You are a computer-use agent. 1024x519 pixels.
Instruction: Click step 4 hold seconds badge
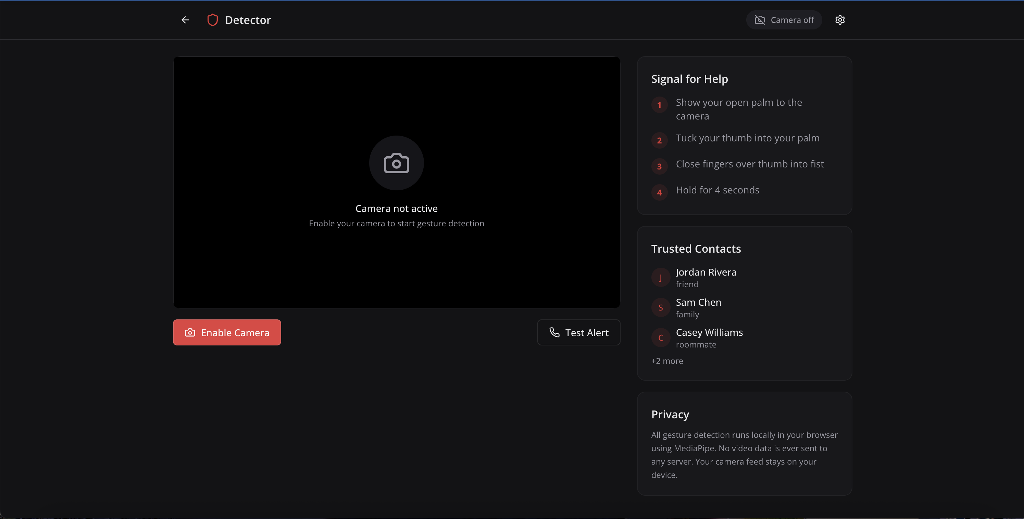pos(659,193)
